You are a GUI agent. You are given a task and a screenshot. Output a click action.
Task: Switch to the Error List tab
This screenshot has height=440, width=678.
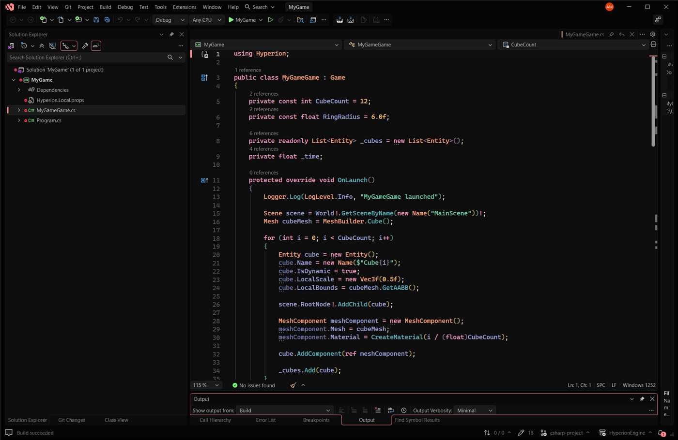(x=265, y=420)
